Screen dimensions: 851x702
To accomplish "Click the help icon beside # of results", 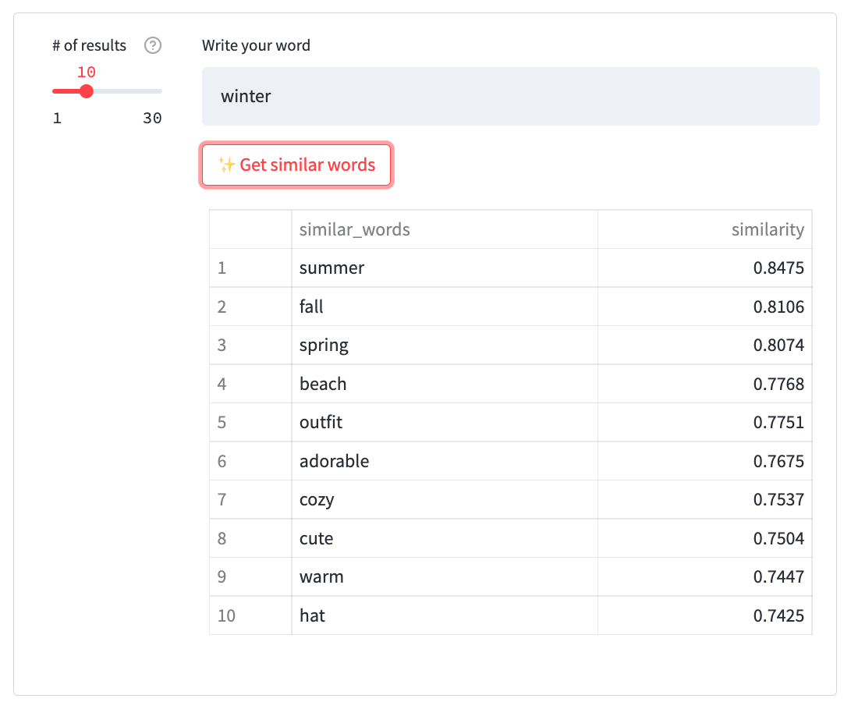I will pos(153,46).
